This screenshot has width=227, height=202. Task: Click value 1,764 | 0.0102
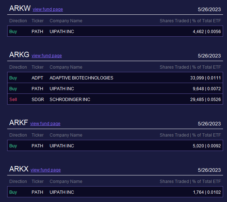[207, 192]
